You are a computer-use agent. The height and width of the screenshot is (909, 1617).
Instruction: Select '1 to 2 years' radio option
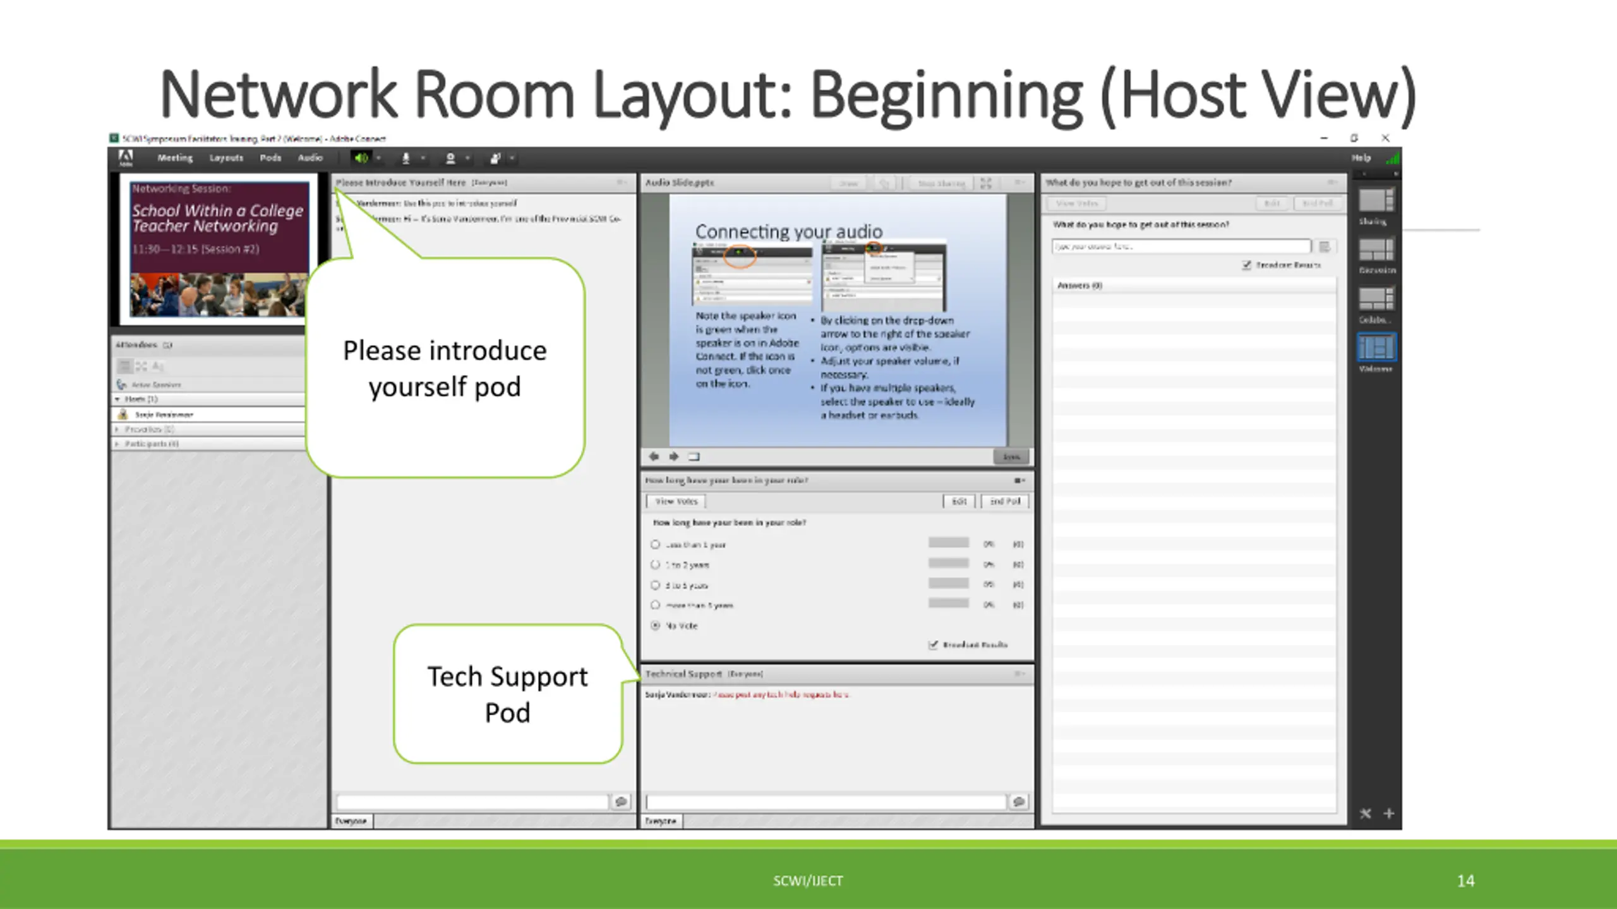pos(655,564)
